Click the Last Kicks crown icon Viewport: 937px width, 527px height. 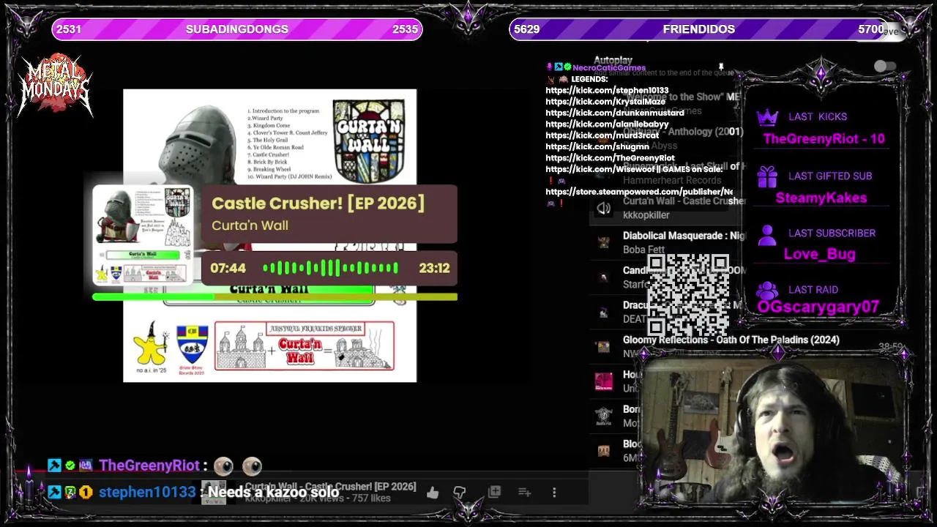[766, 117]
